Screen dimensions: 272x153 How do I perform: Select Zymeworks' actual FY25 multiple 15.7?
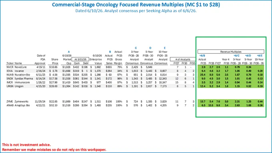click(203, 101)
